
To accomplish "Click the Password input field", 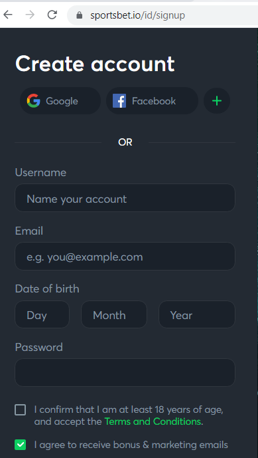I will point(125,372).
